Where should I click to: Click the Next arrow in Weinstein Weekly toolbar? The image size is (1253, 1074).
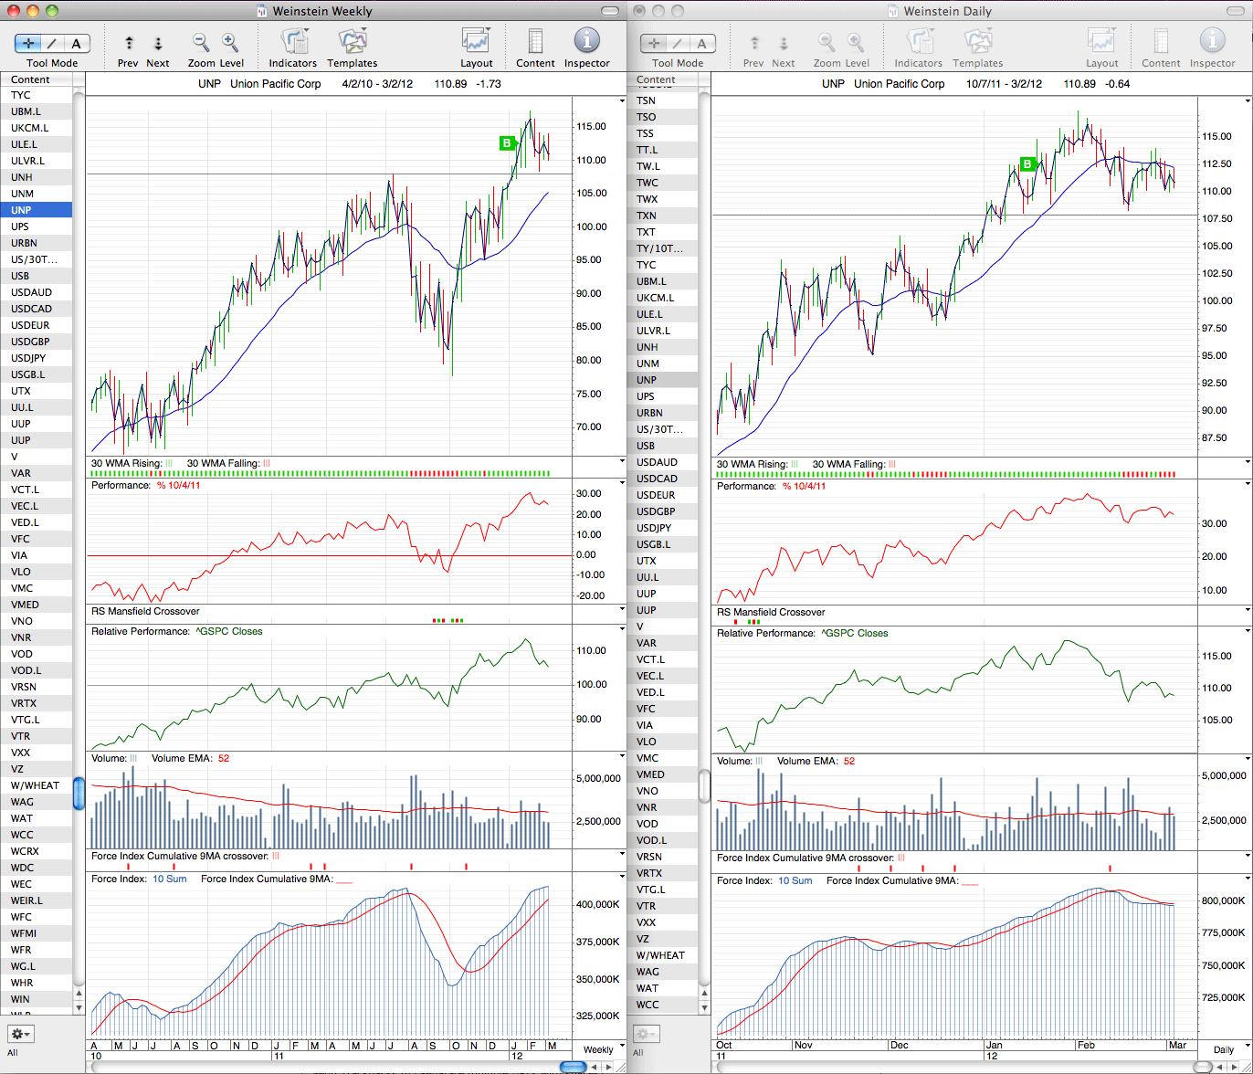pyautogui.click(x=158, y=43)
